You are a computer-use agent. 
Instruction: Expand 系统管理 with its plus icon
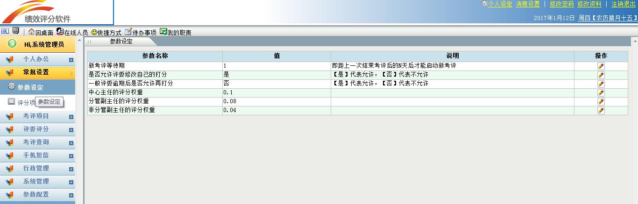tap(71, 182)
